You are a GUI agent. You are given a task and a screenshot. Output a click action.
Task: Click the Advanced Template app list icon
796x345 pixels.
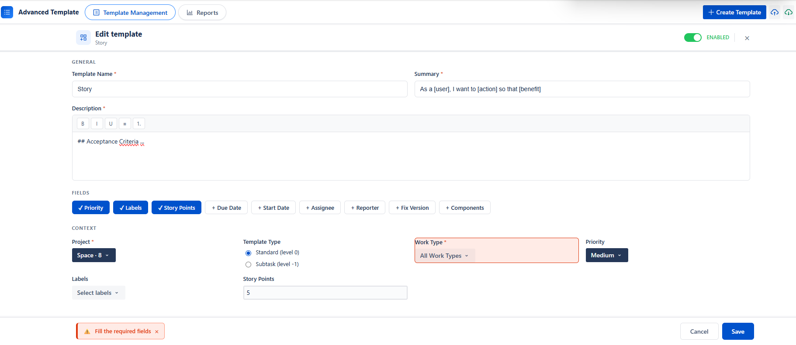point(7,12)
